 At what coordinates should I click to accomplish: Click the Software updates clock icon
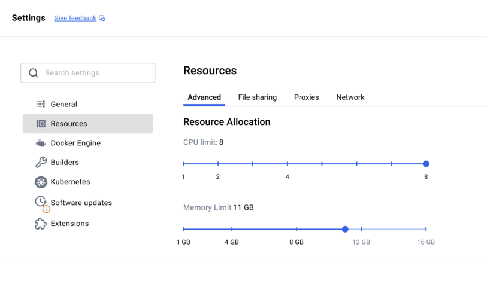(40, 202)
